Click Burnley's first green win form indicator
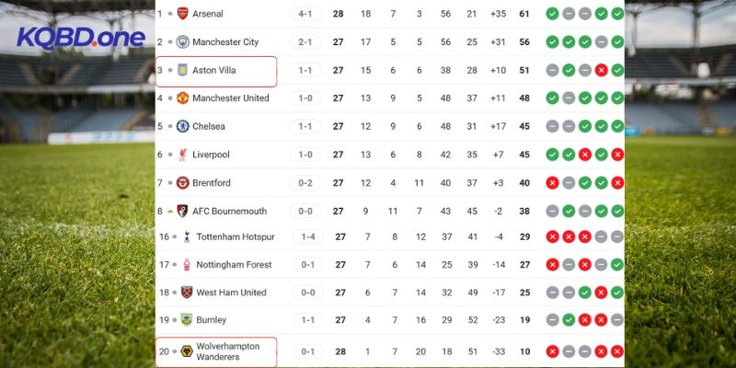This screenshot has width=736, height=368. point(569,320)
